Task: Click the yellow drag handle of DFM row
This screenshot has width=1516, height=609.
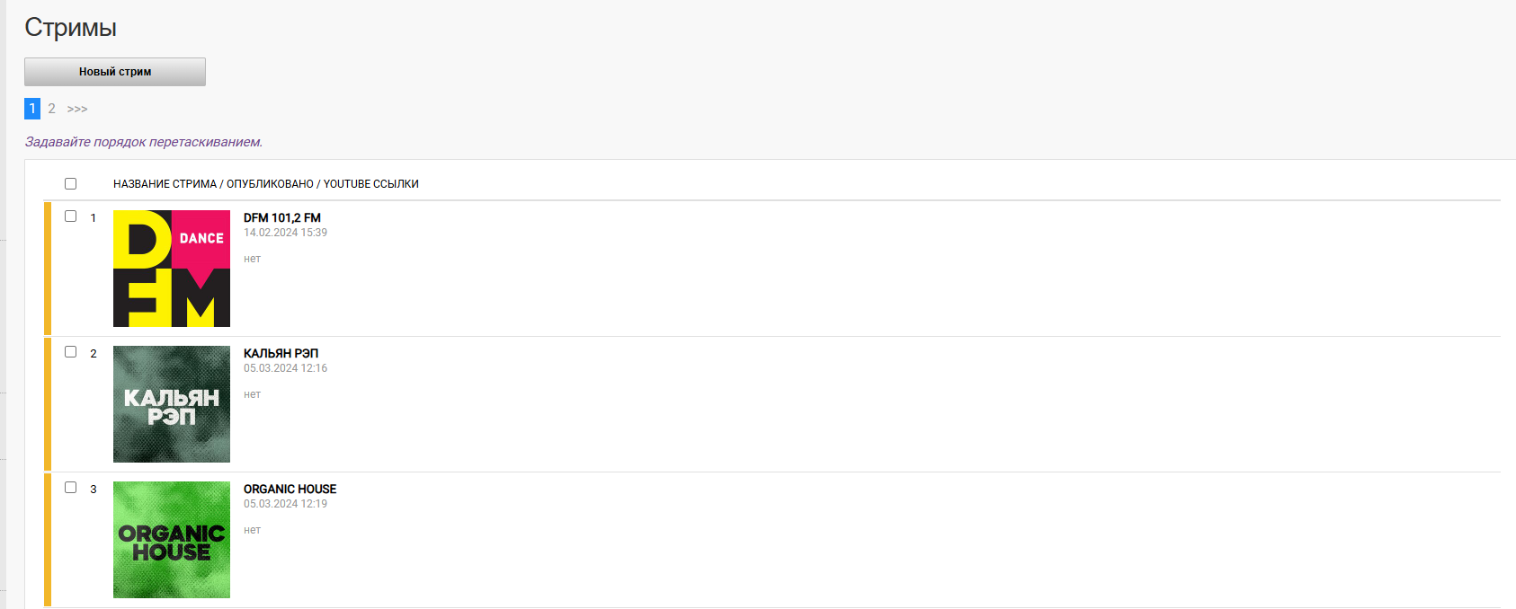Action: click(x=48, y=269)
